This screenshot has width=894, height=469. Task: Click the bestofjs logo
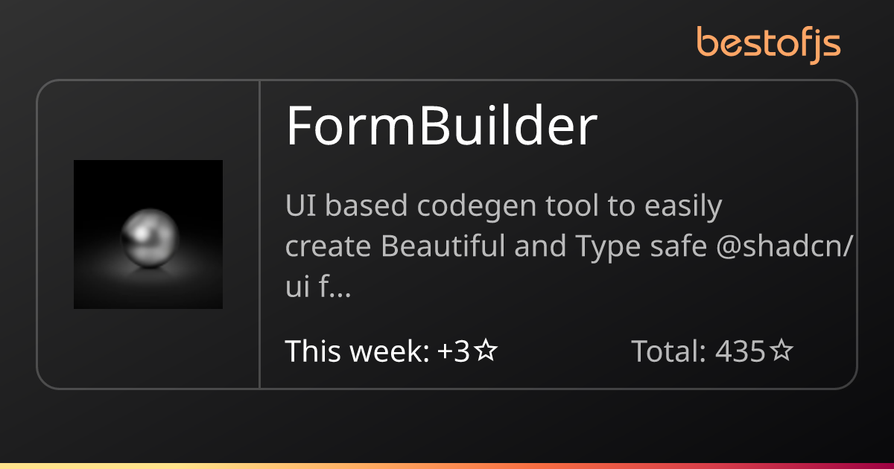pyautogui.click(x=769, y=43)
